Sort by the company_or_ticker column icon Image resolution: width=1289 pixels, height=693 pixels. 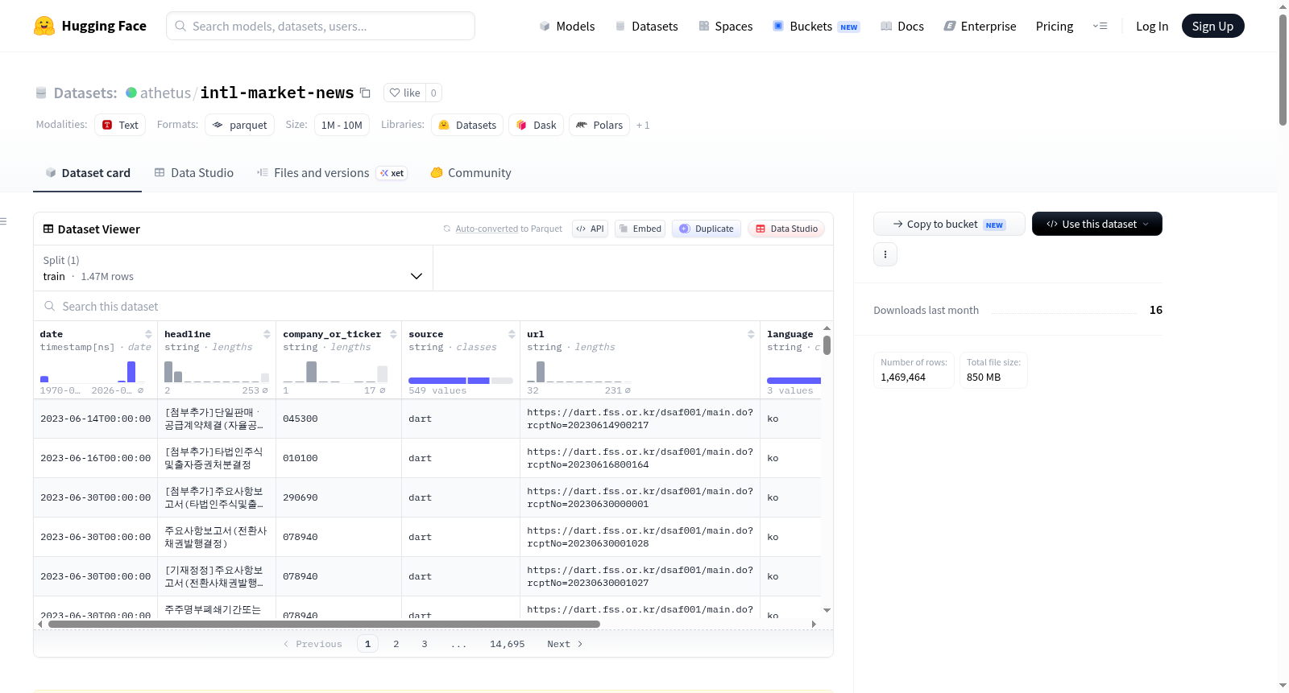[x=393, y=334]
